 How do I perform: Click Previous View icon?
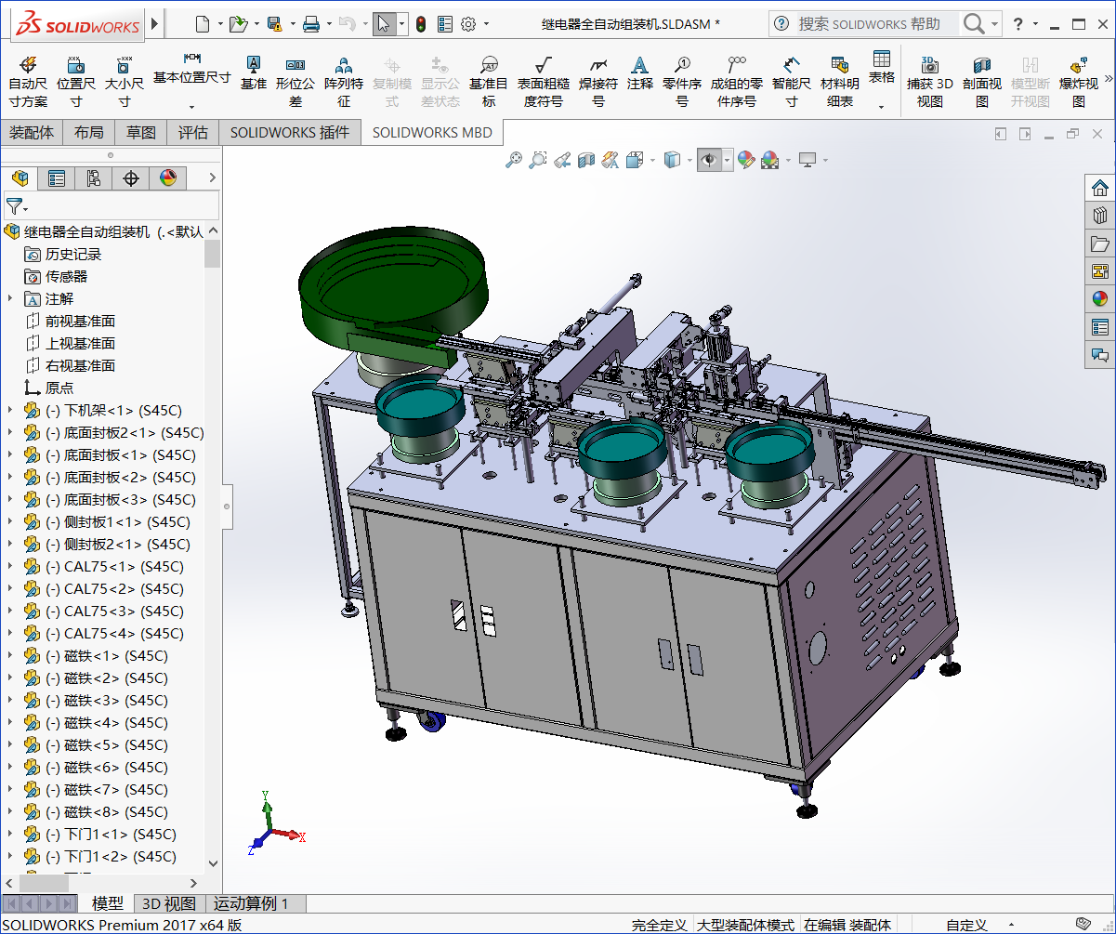562,160
